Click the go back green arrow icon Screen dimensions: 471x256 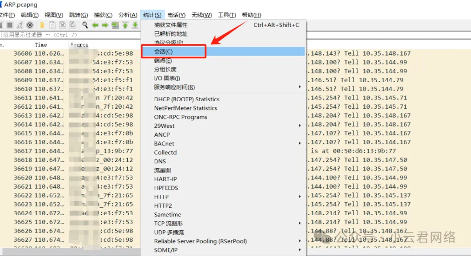coord(95,25)
